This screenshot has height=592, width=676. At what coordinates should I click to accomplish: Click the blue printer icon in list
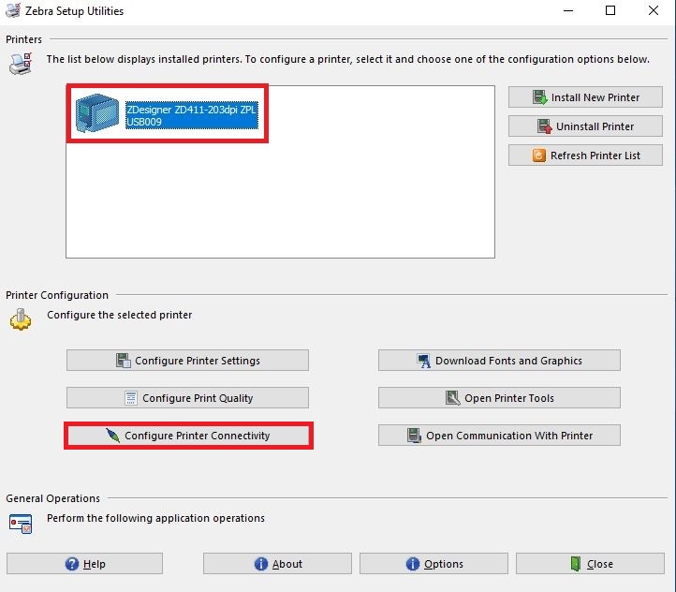click(97, 113)
